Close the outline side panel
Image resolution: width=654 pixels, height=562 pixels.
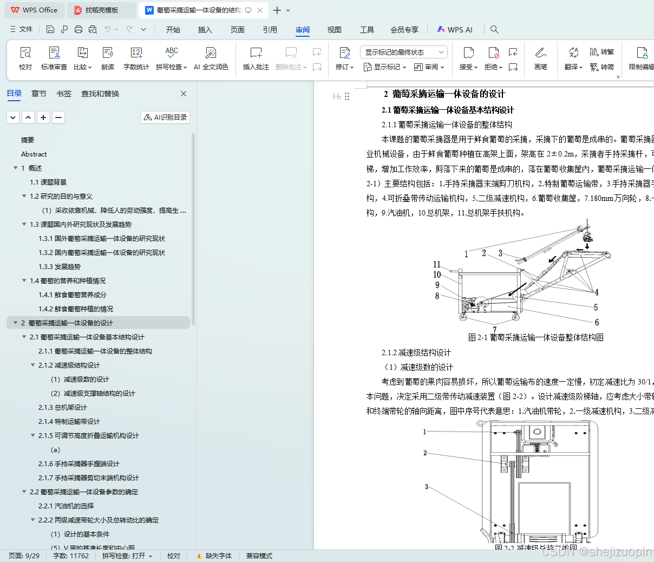pyautogui.click(x=184, y=94)
